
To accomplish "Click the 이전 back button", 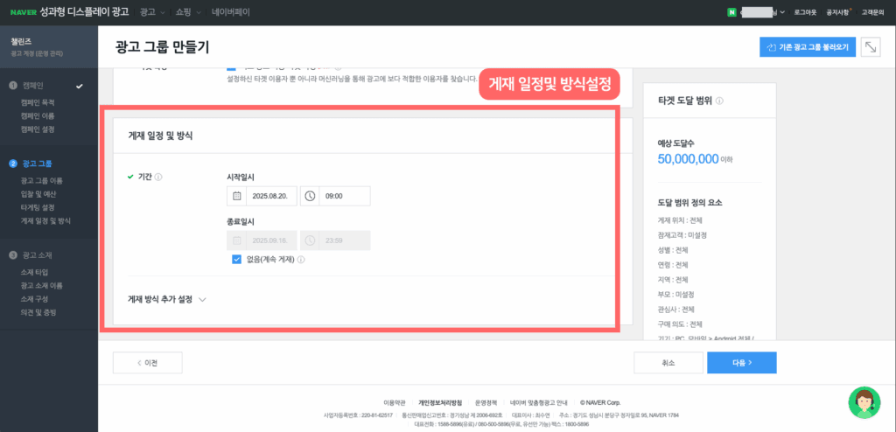I will click(x=147, y=362).
